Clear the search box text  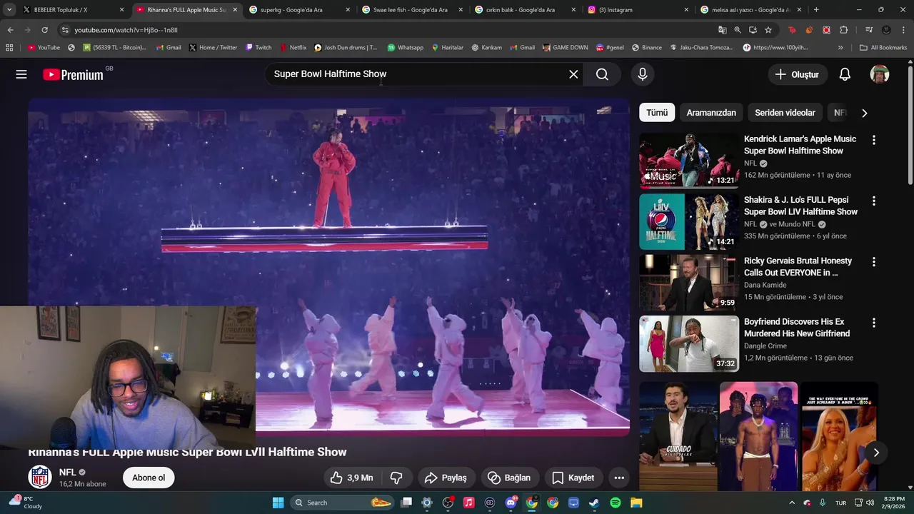click(x=573, y=74)
